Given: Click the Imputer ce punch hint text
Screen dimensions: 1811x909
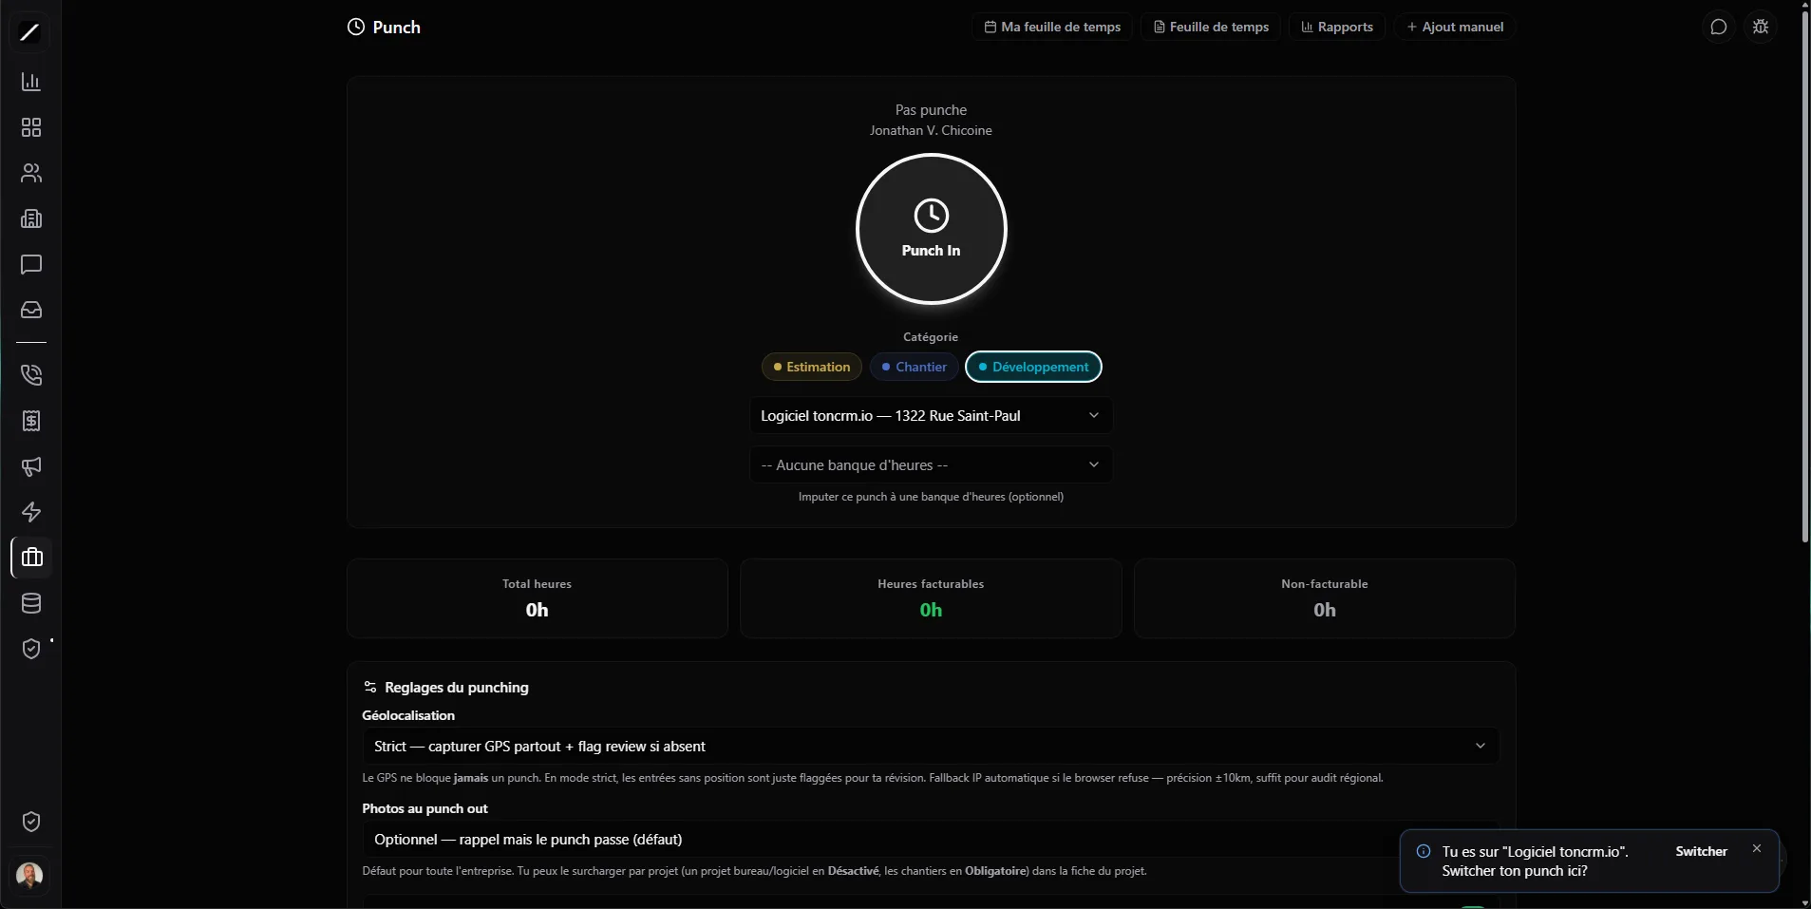Looking at the screenshot, I should click(x=931, y=497).
